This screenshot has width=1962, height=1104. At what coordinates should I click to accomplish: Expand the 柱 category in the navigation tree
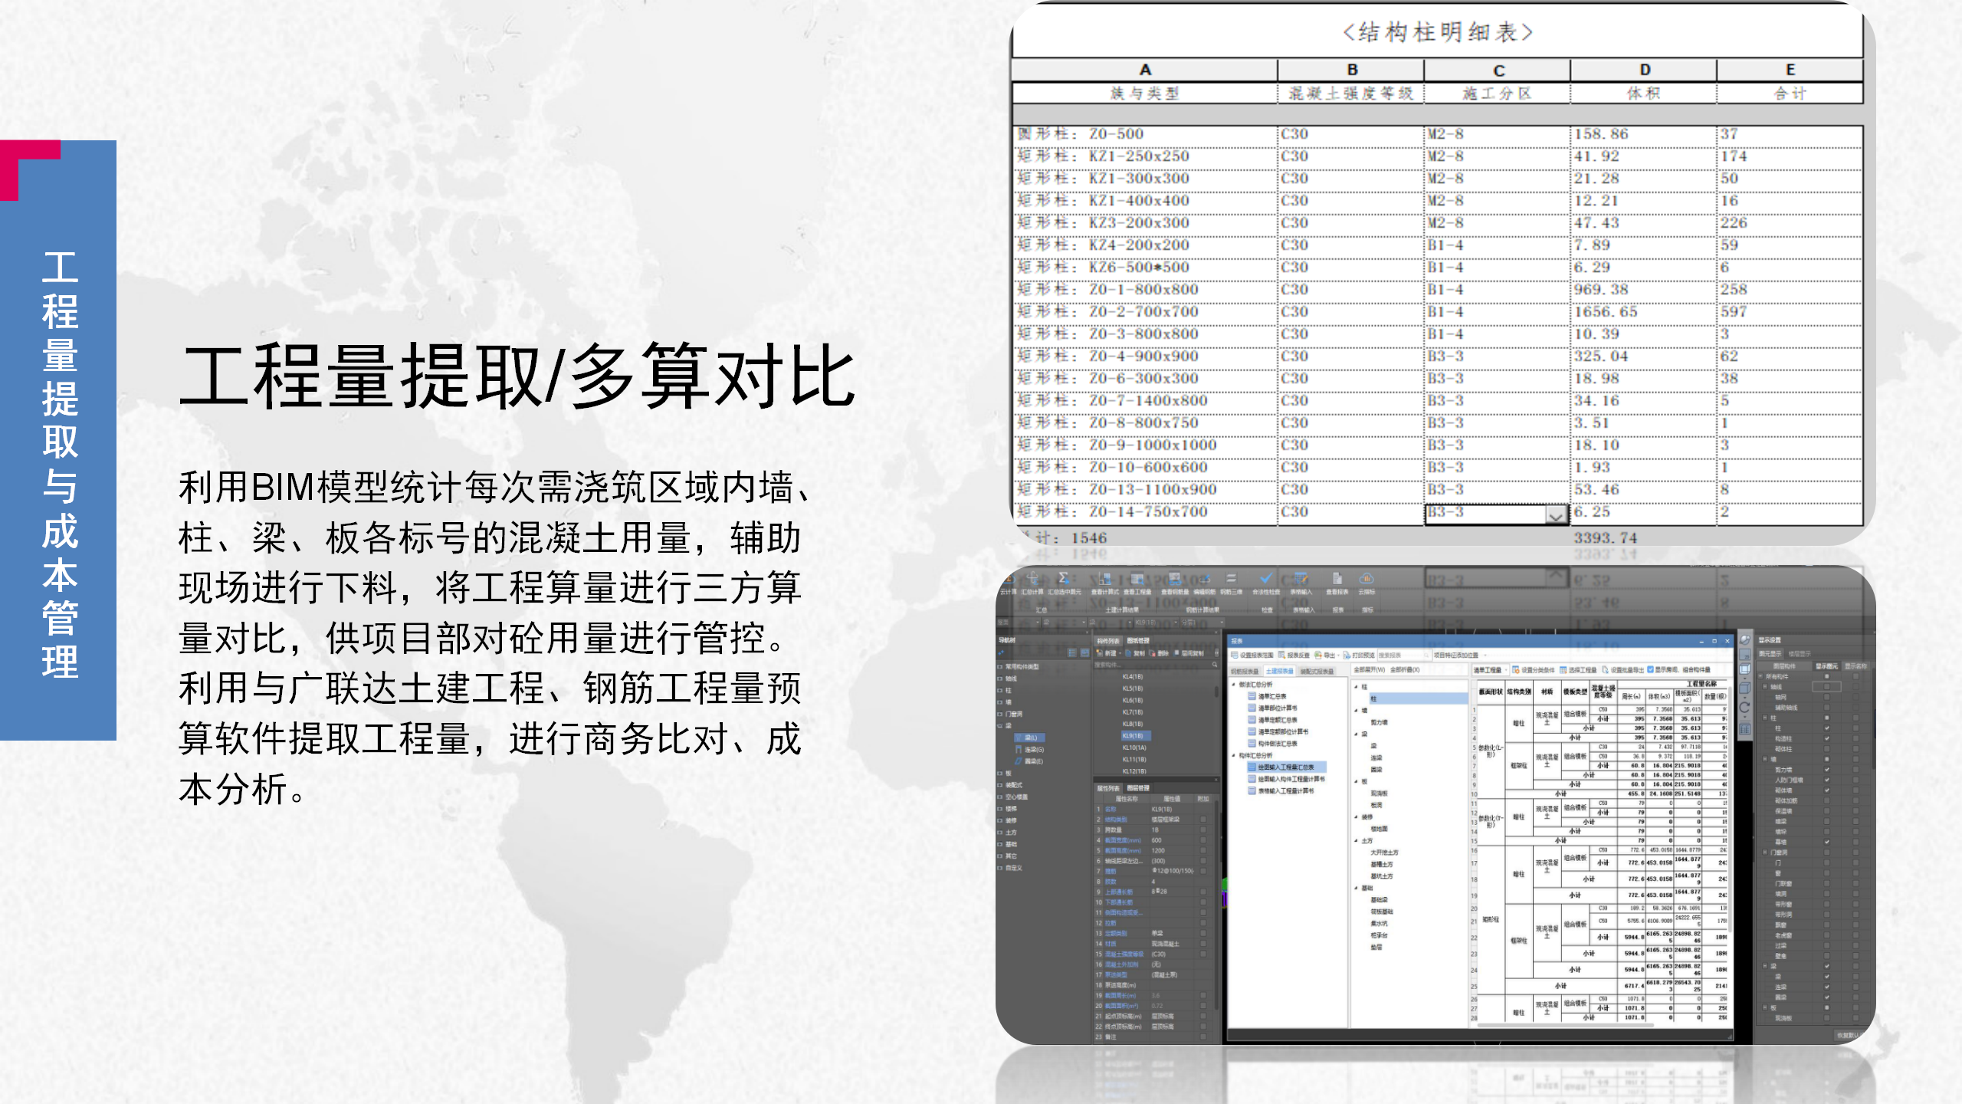pos(1000,690)
